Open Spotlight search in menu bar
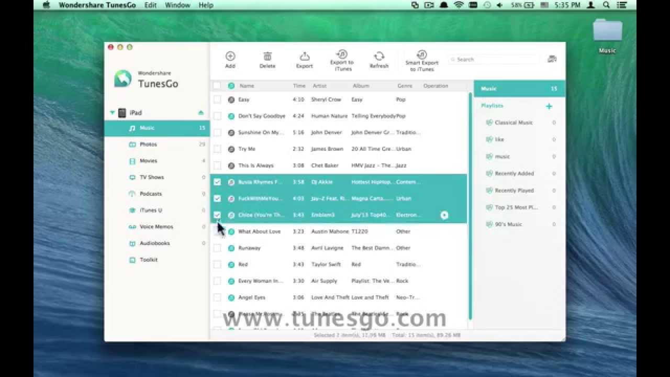Image resolution: width=670 pixels, height=377 pixels. coord(607,5)
